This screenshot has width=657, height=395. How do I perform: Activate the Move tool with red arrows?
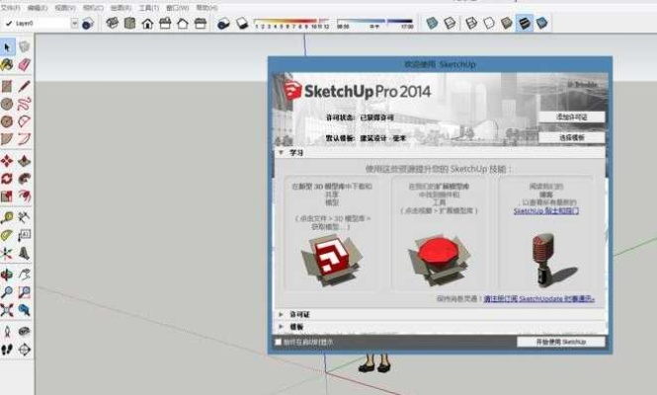click(8, 160)
